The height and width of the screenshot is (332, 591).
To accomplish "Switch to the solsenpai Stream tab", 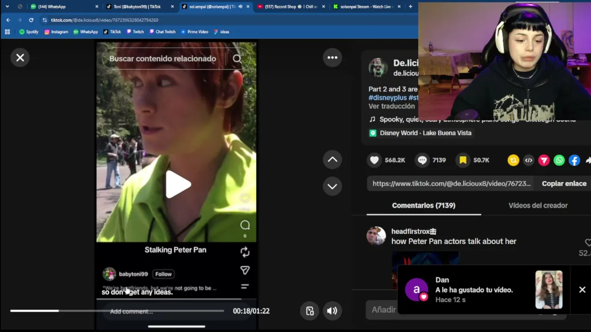I will [366, 6].
